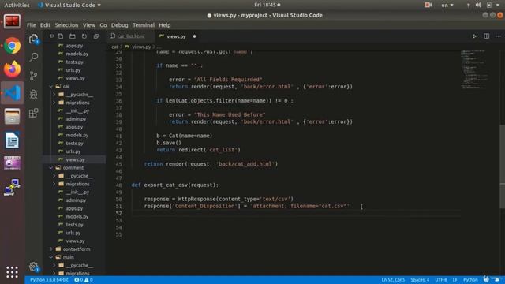
Task: Click the Refresh Explorer icon
Action: point(84,36)
